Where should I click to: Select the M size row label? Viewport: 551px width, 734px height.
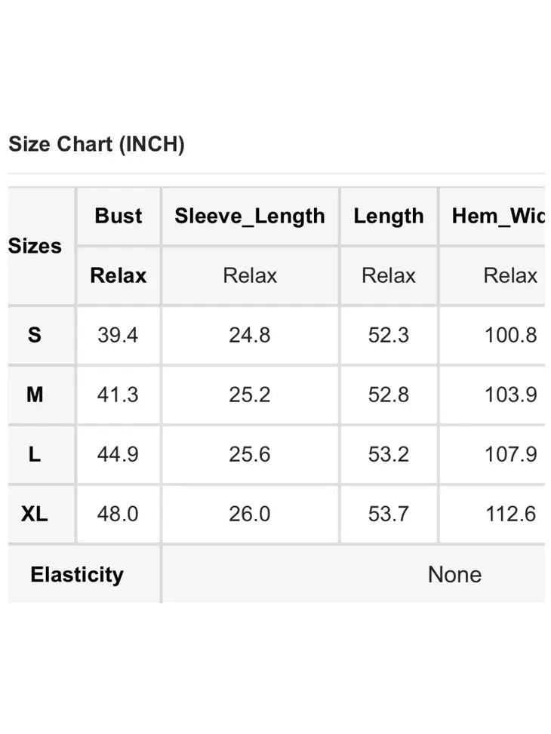tap(35, 395)
